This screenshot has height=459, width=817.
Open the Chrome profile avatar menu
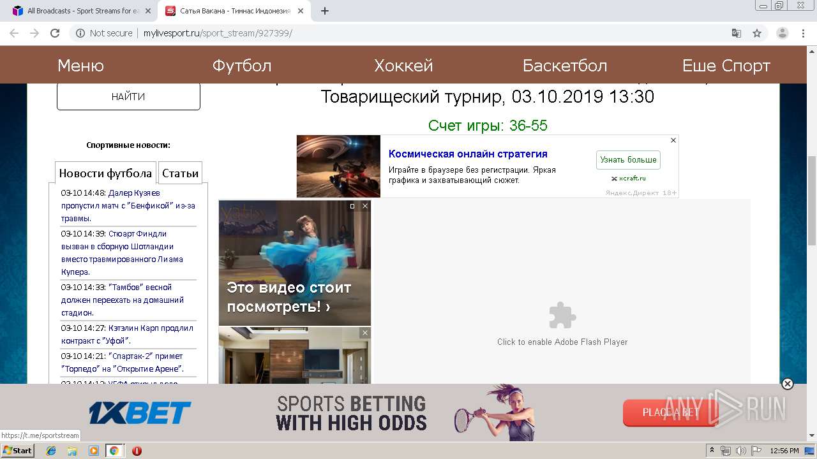(782, 33)
